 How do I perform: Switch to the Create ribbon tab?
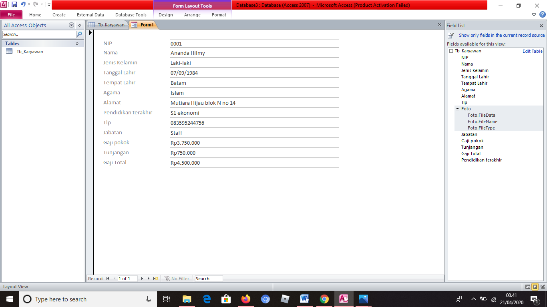[x=59, y=15]
